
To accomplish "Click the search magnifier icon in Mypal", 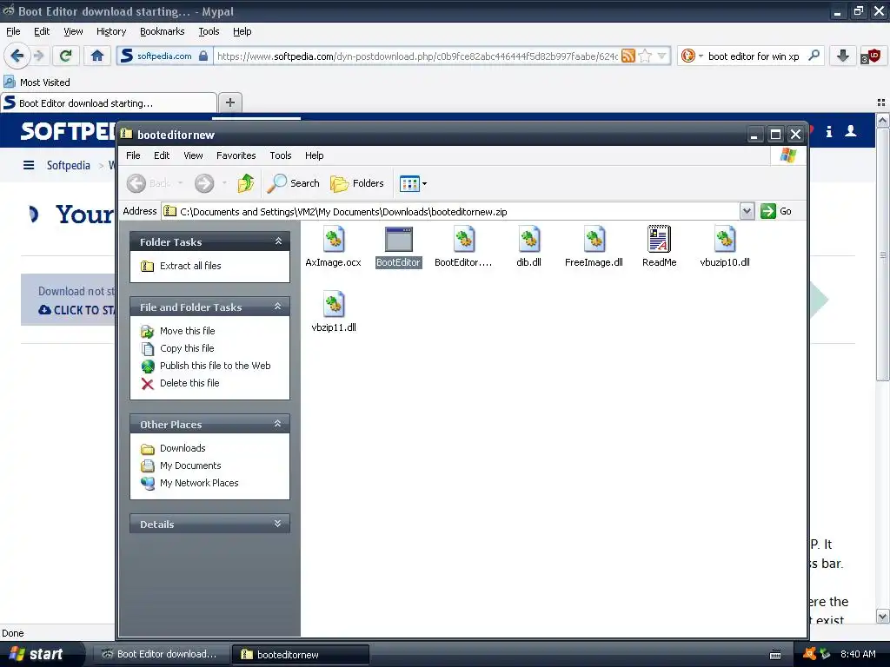I will click(814, 56).
